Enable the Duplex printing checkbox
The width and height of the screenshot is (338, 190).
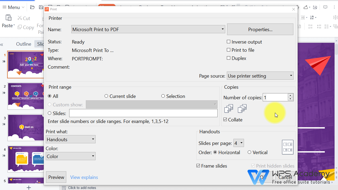(228, 58)
